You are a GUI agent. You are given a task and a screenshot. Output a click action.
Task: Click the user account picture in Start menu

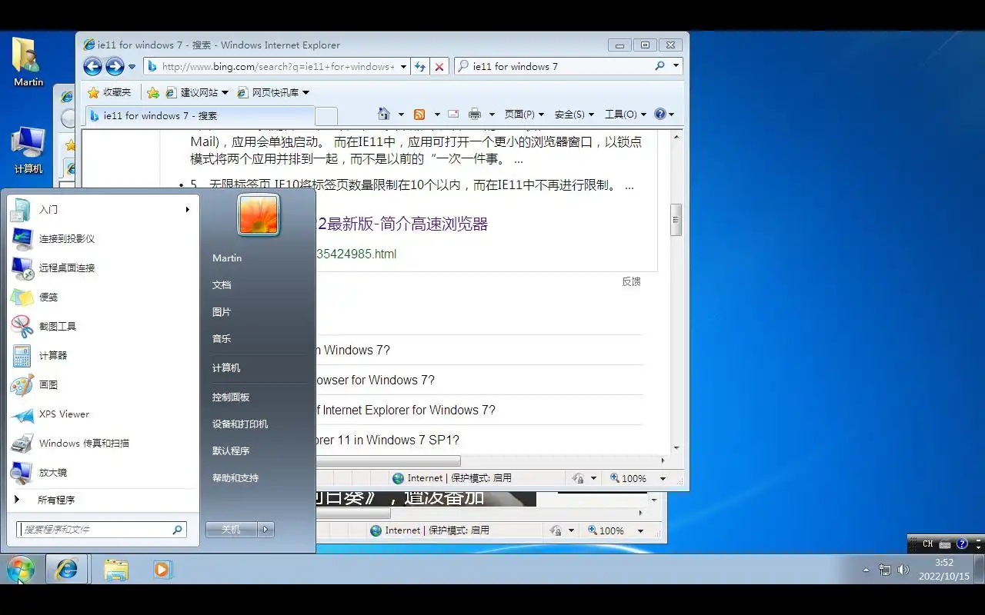[259, 214]
